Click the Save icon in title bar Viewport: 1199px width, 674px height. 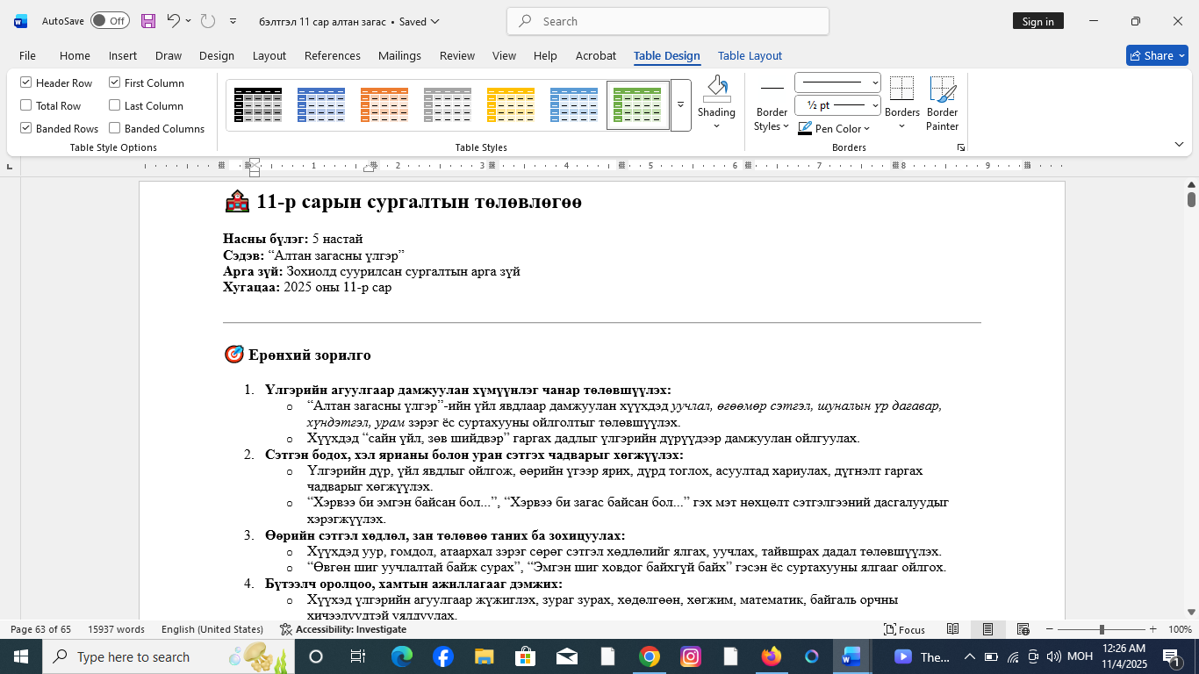147,21
